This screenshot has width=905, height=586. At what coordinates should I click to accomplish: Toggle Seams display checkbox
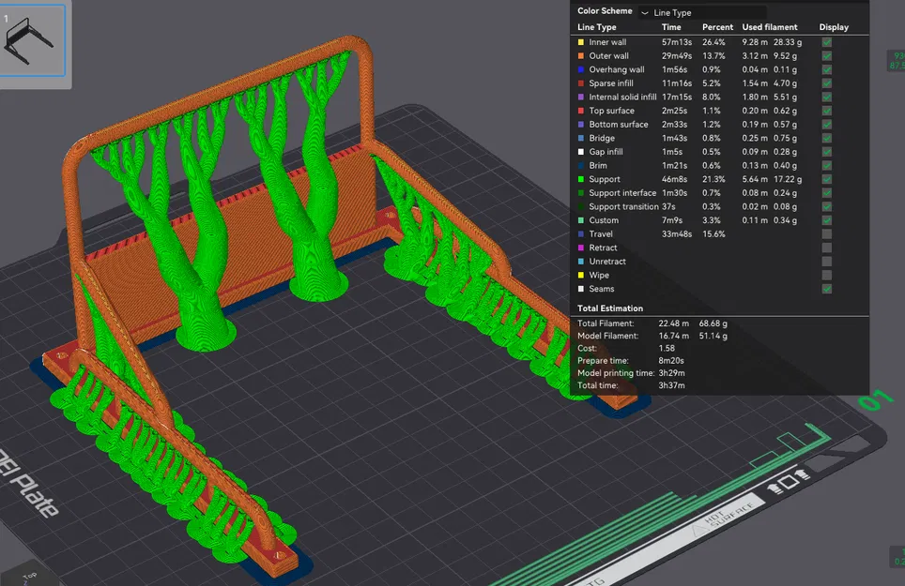826,289
